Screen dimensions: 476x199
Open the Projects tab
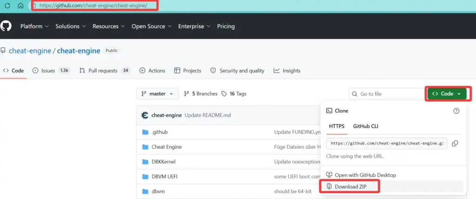tap(188, 71)
